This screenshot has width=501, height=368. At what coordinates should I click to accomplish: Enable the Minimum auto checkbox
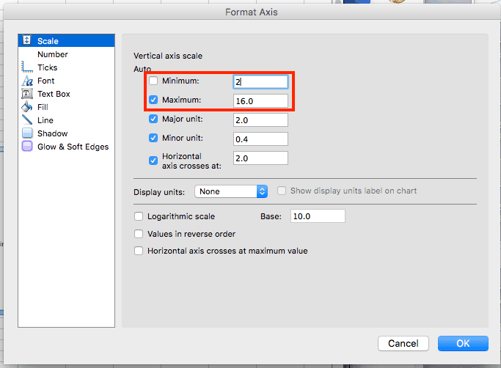[153, 81]
